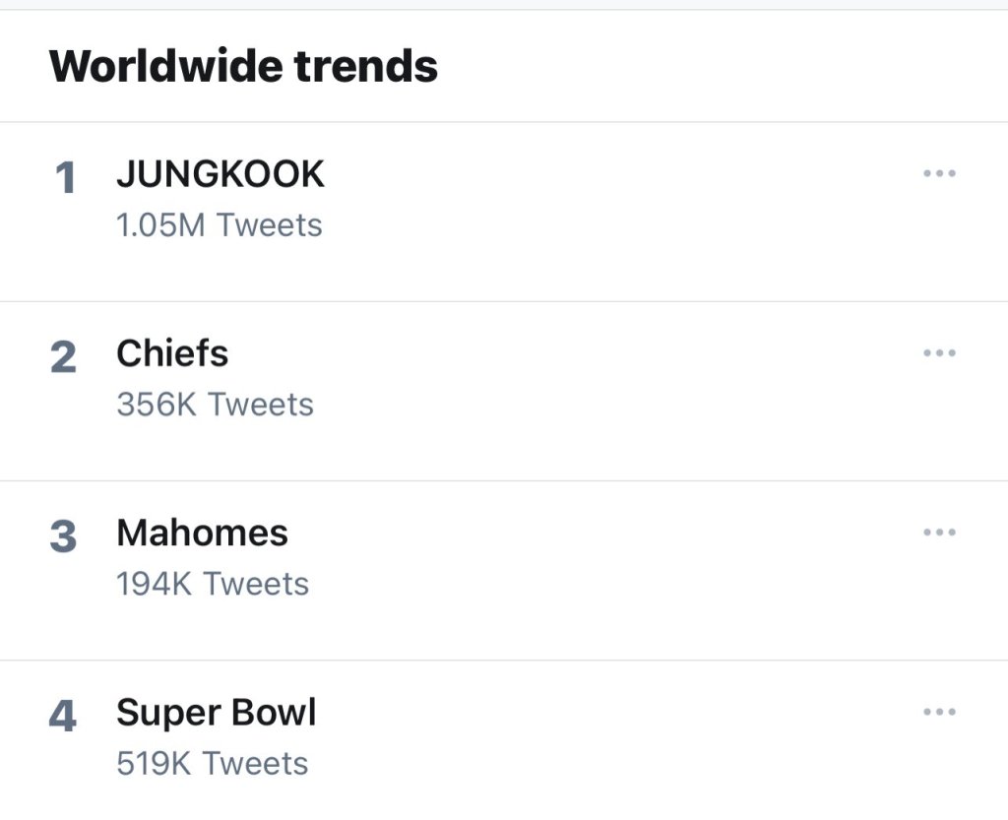This screenshot has width=1008, height=820.
Task: Open more options for JUNGKOOK trend
Action: click(x=939, y=174)
